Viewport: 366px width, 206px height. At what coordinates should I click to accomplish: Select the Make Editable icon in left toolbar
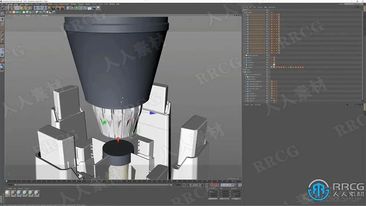coord(2,19)
